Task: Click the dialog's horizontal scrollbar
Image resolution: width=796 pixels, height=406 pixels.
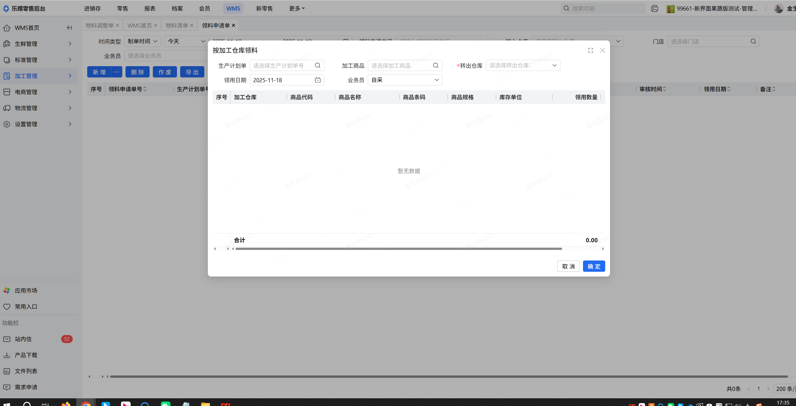Action: pyautogui.click(x=398, y=249)
